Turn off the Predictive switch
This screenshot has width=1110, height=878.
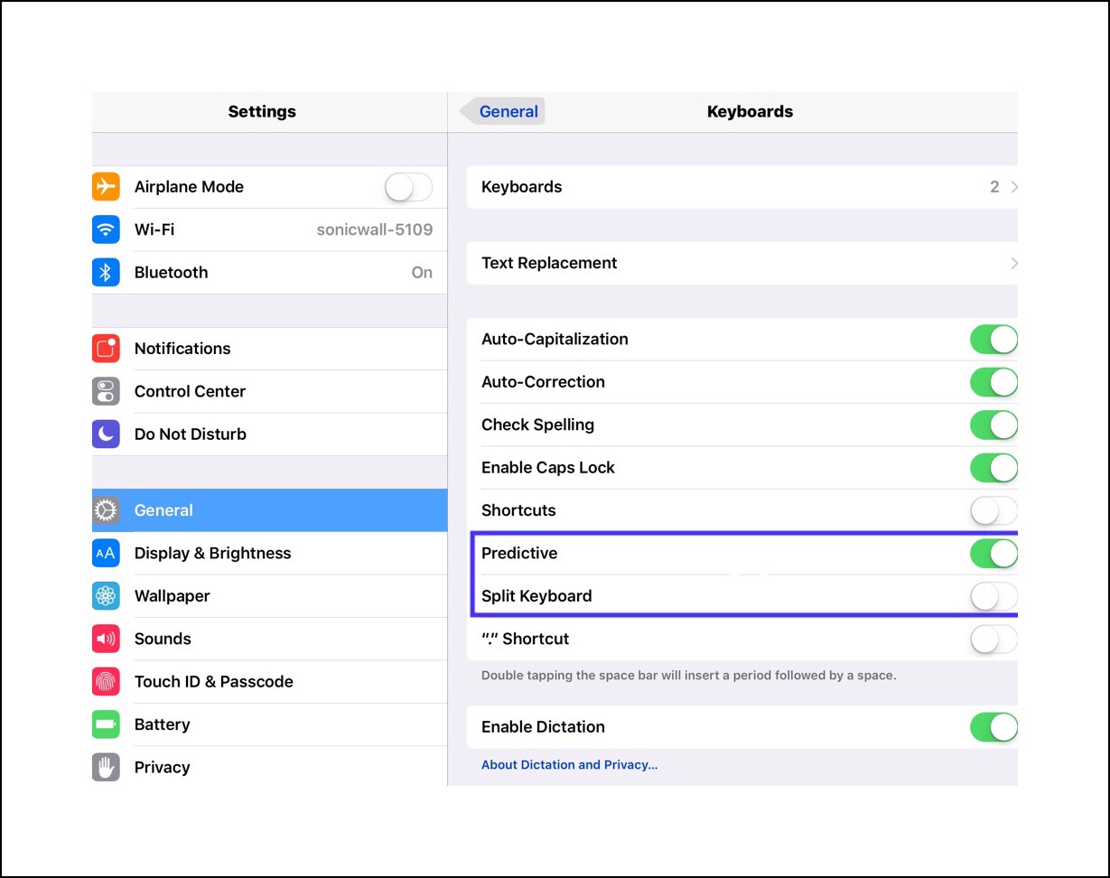click(993, 553)
